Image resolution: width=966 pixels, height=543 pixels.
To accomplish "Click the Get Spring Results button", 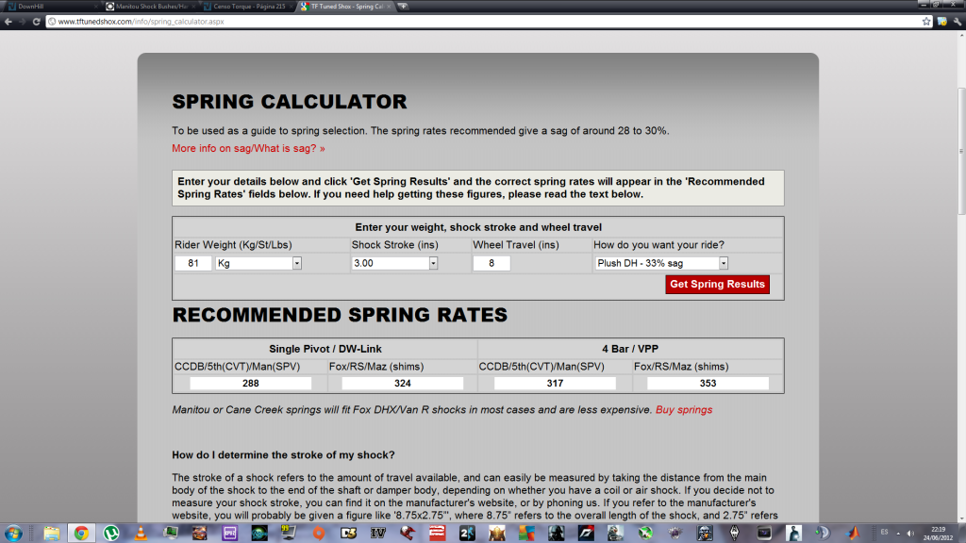I will coord(717,285).
